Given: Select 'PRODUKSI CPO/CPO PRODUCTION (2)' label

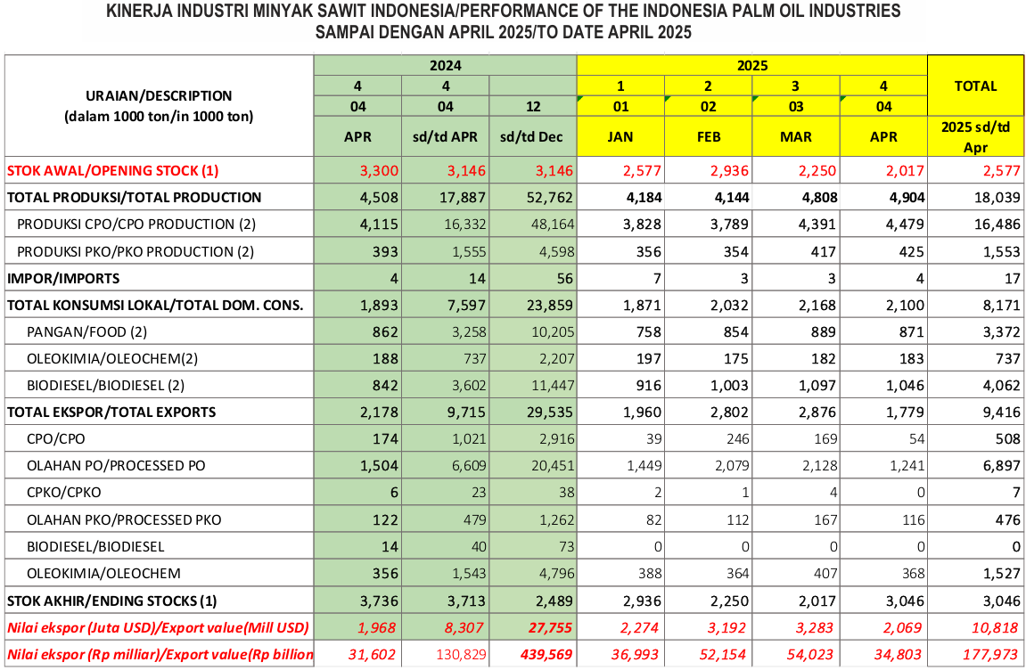Looking at the screenshot, I should pos(136,225).
